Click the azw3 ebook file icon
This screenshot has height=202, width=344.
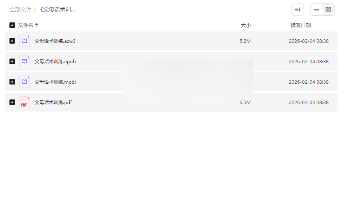coord(24,41)
